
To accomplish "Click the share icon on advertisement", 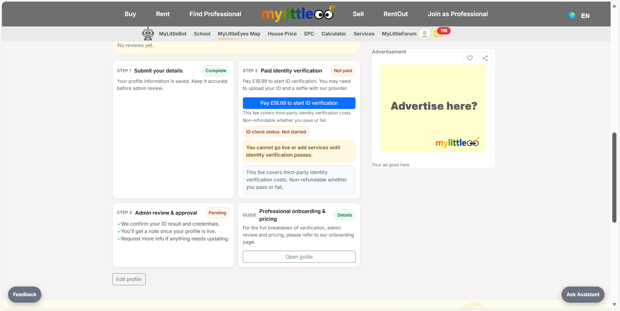I will click(x=485, y=58).
